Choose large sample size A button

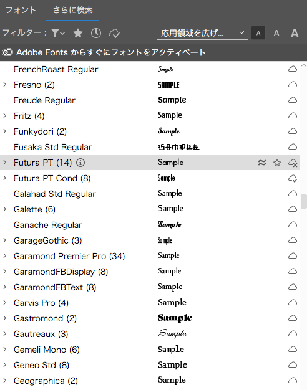pyautogui.click(x=295, y=33)
